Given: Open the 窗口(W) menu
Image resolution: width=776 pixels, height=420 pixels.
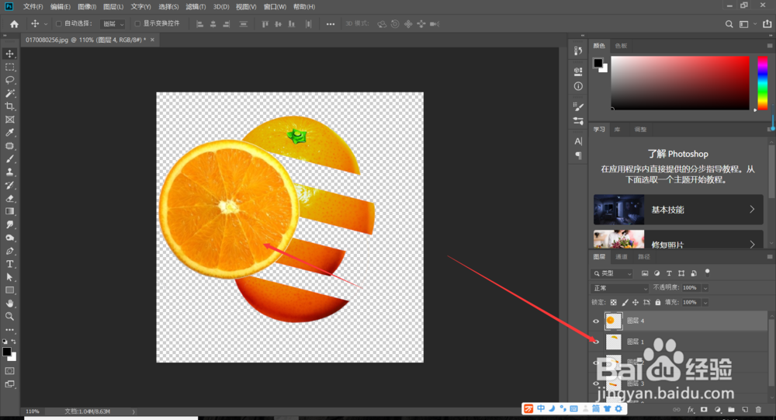Looking at the screenshot, I should coord(275,7).
